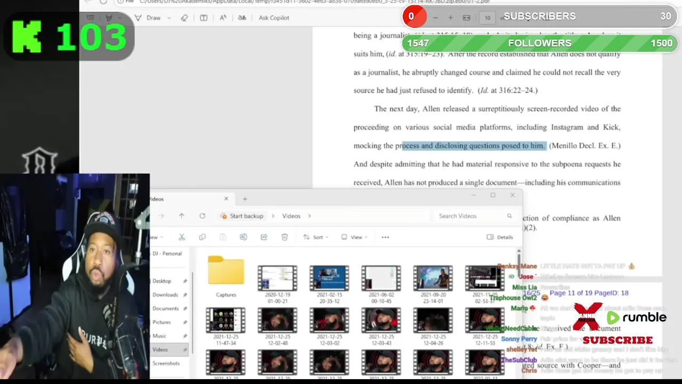Viewport: 682px width, 384px height.
Task: Click the Copy icon in File Explorer toolbar
Action: click(202, 237)
